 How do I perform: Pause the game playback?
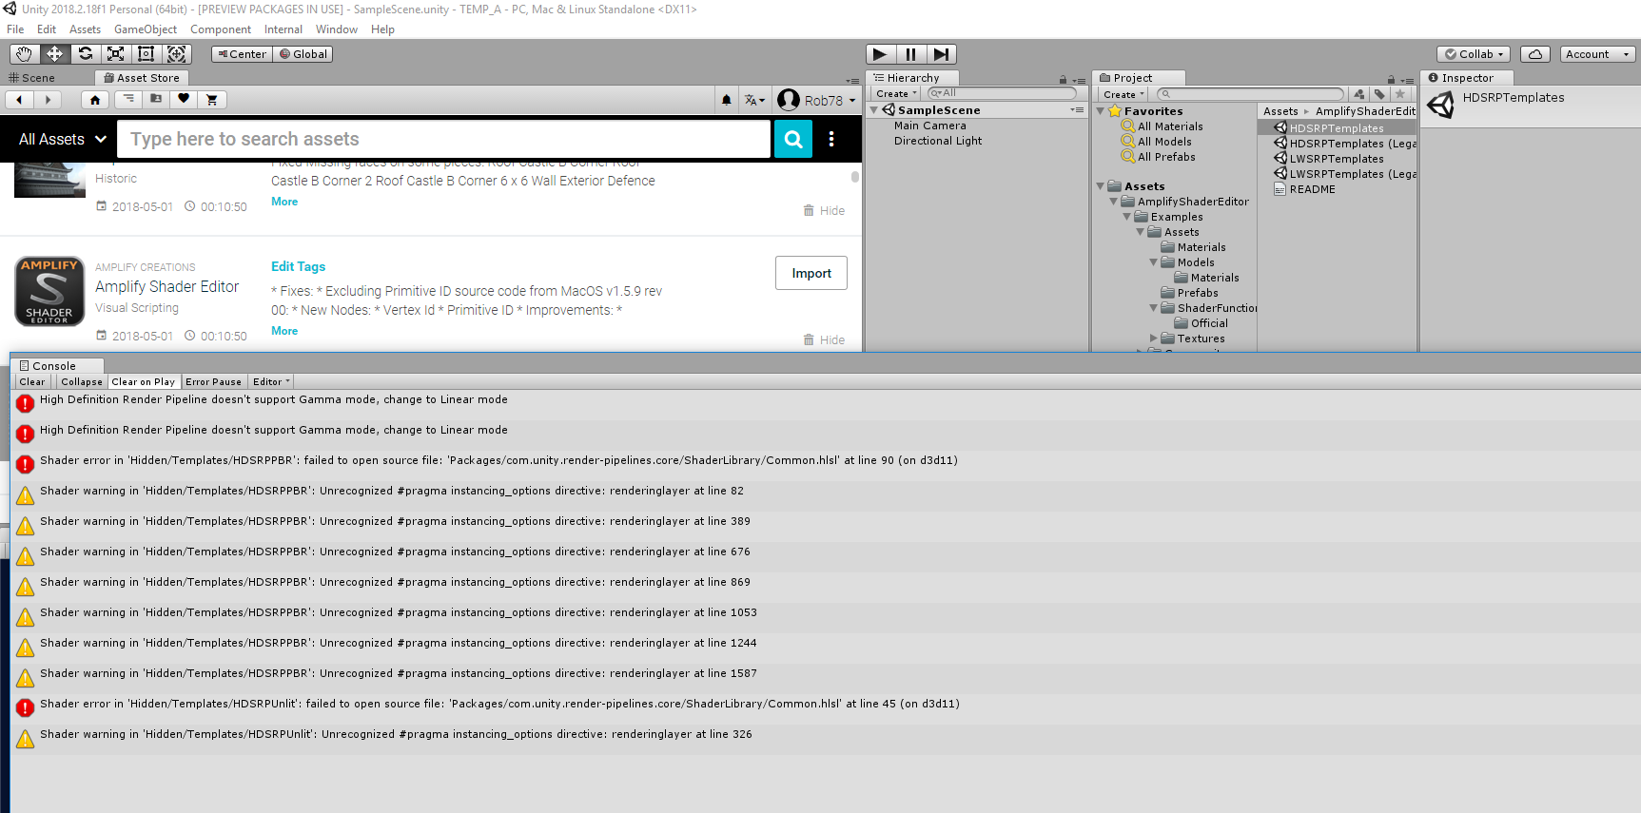pos(910,54)
